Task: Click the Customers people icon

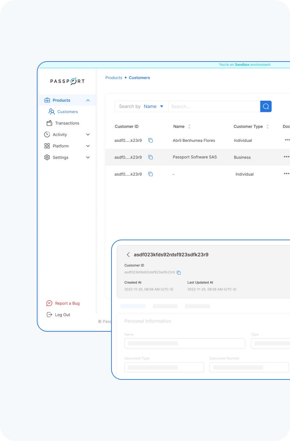Action: coord(52,112)
